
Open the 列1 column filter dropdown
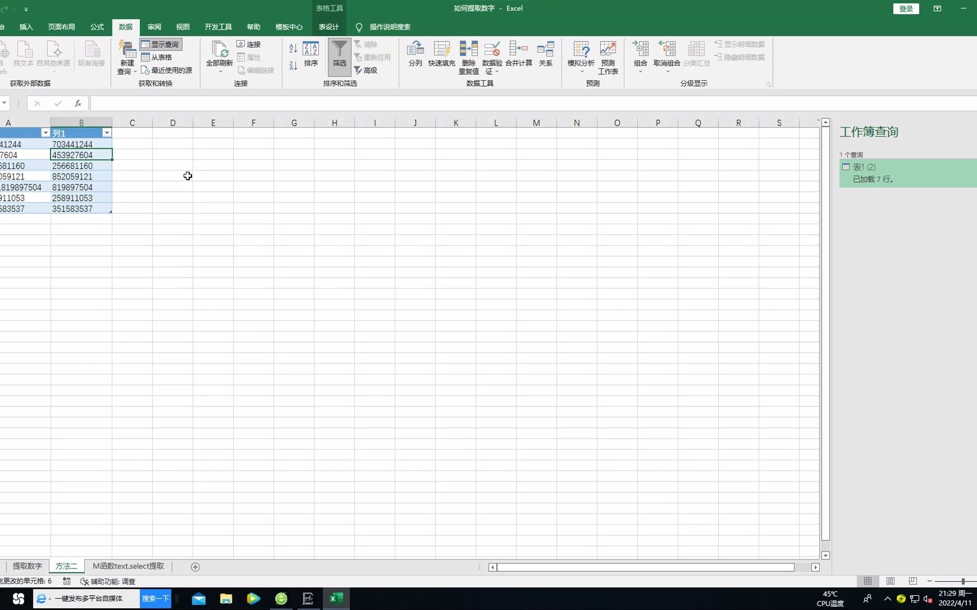pos(107,133)
